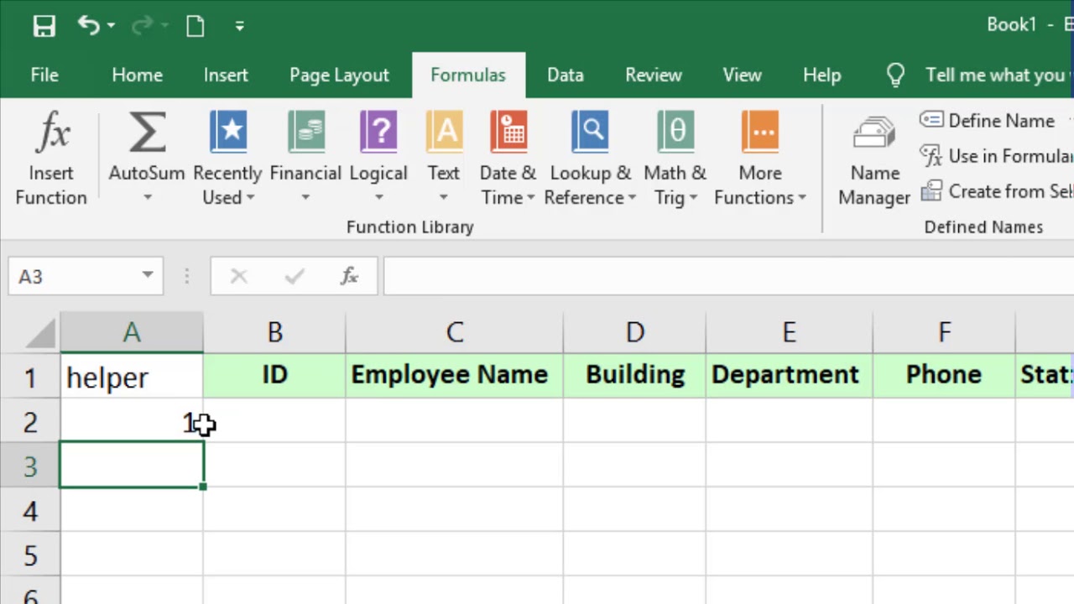1074x604 pixels.
Task: Select column A header
Action: pyautogui.click(x=132, y=333)
